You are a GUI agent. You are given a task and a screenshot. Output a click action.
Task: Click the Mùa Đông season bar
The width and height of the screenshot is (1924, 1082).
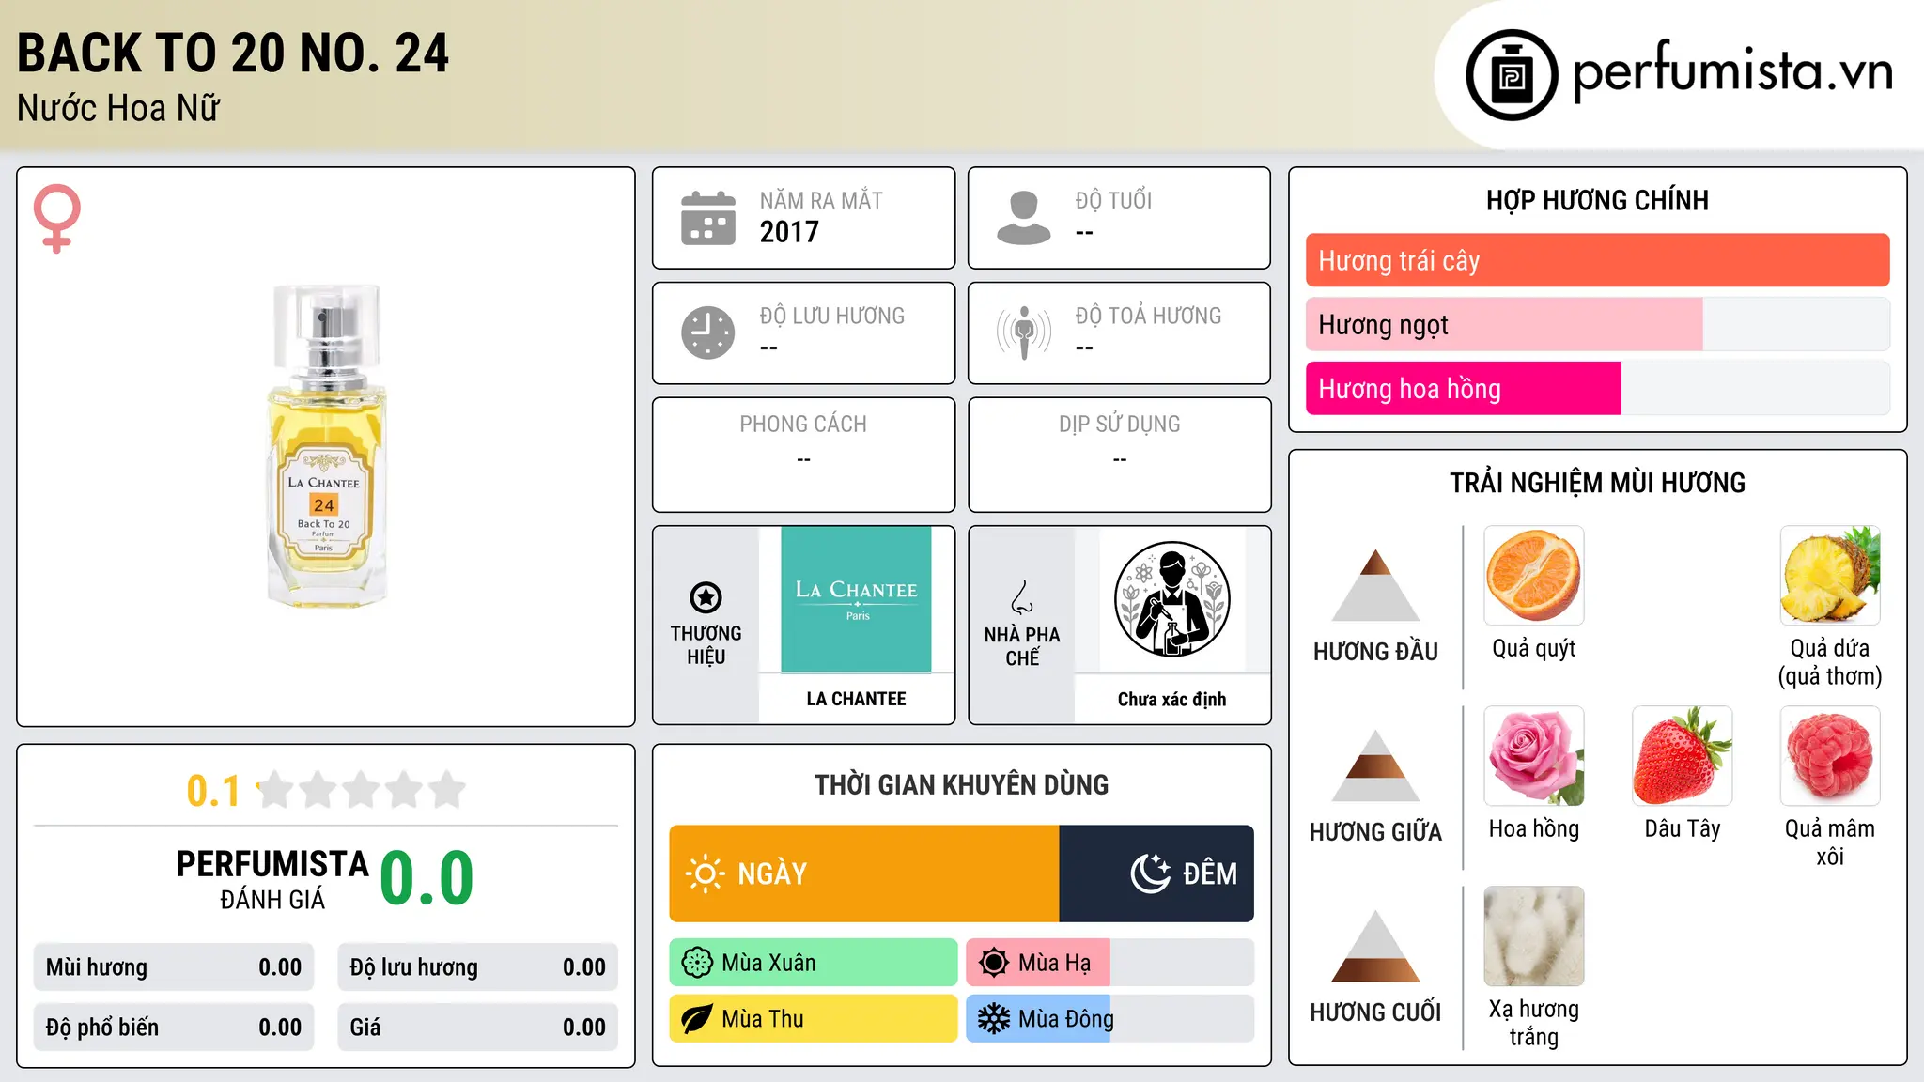click(x=1109, y=1019)
